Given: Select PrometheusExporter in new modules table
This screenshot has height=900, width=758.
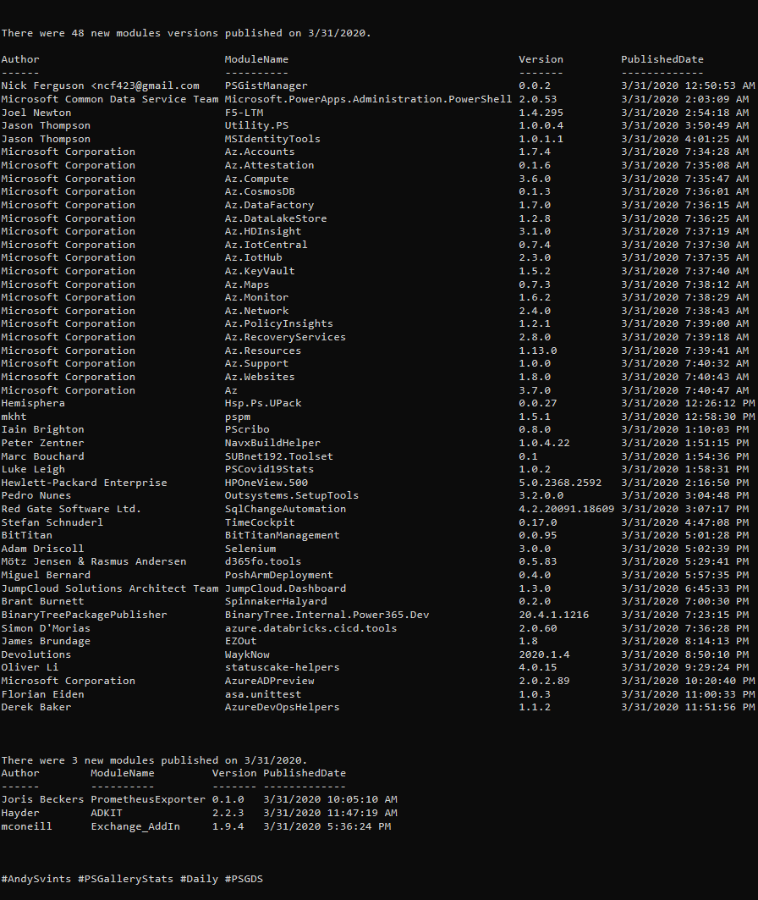Looking at the screenshot, I should pyautogui.click(x=148, y=799).
